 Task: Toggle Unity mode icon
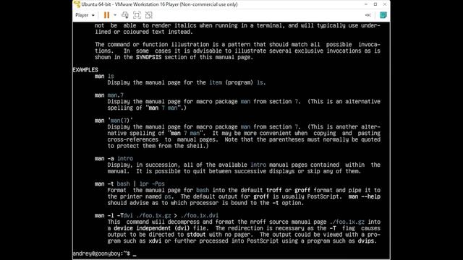pyautogui.click(x=148, y=15)
